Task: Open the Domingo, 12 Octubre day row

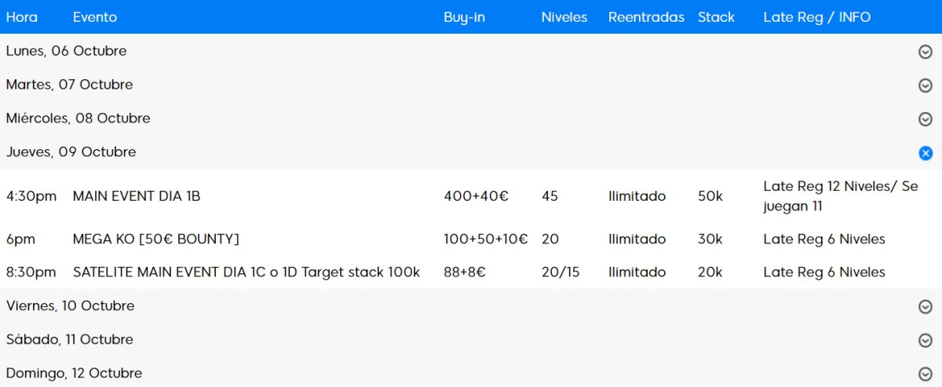Action: tap(75, 374)
